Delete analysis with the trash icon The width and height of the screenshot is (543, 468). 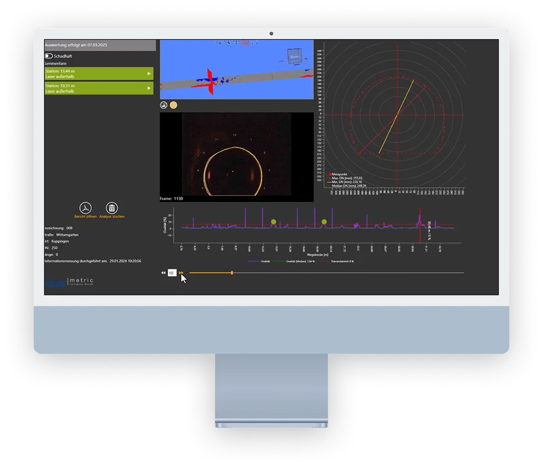tap(112, 208)
